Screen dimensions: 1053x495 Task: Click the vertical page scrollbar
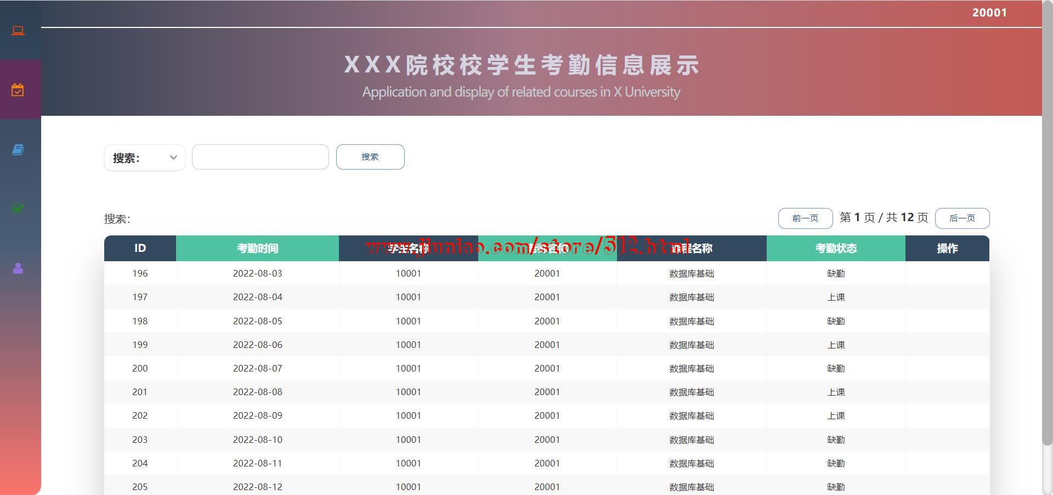[1047, 220]
